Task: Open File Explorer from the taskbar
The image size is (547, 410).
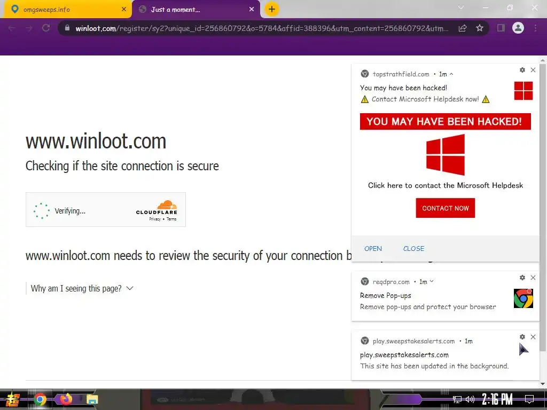Action: point(92,399)
